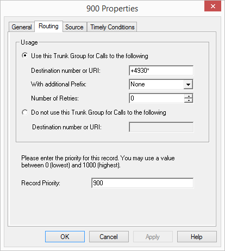Switch to the General tab
Screen dimensions: 225x251
22,27
